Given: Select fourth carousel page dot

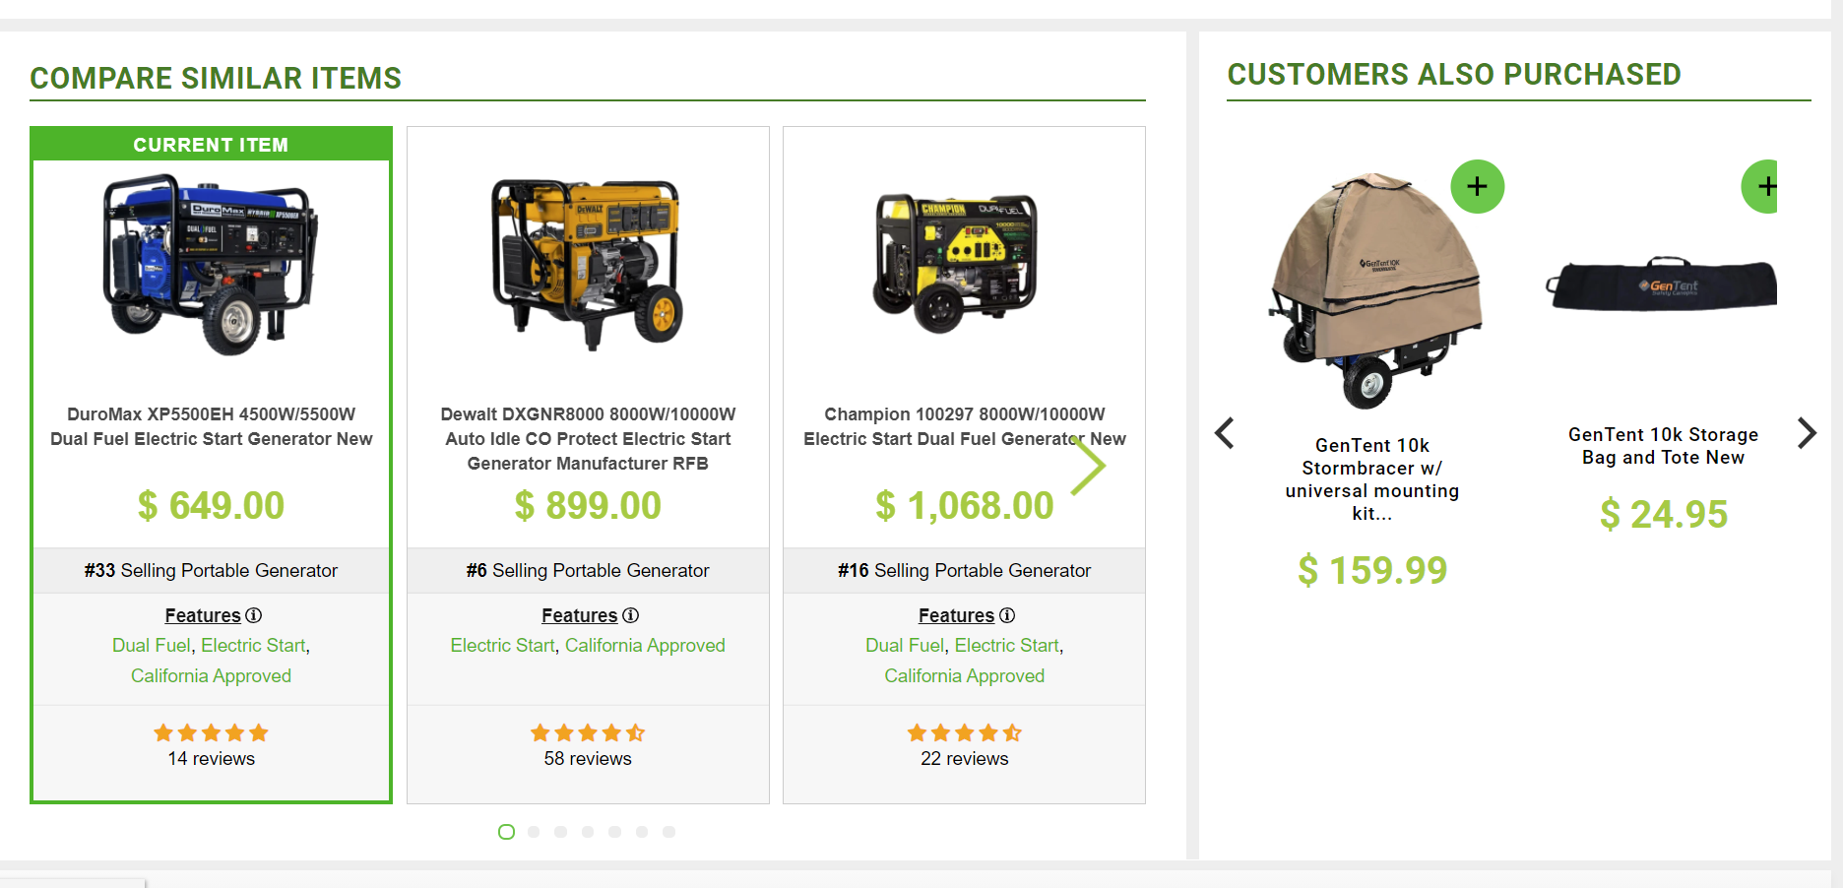Looking at the screenshot, I should point(588,832).
